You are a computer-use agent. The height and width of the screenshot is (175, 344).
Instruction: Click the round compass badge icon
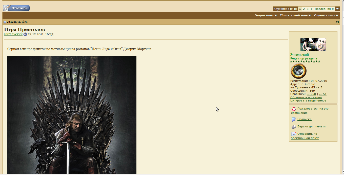click(298, 71)
